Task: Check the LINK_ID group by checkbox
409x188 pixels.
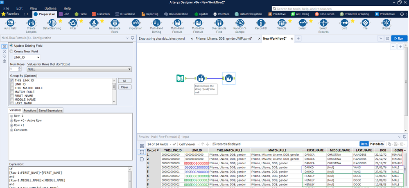Action: coord(11,84)
